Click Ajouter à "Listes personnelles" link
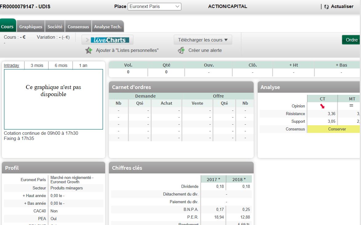 pyautogui.click(x=127, y=50)
